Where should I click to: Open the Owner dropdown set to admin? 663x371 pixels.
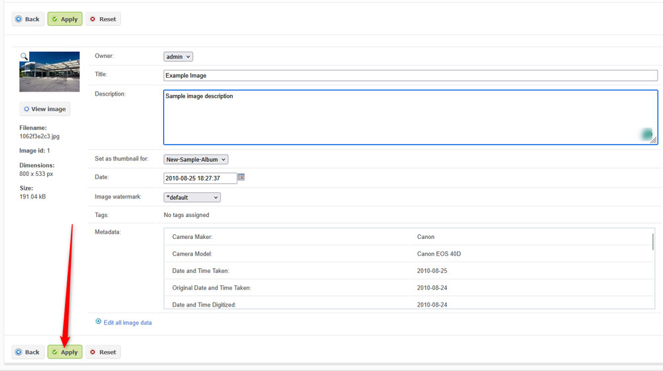[178, 56]
